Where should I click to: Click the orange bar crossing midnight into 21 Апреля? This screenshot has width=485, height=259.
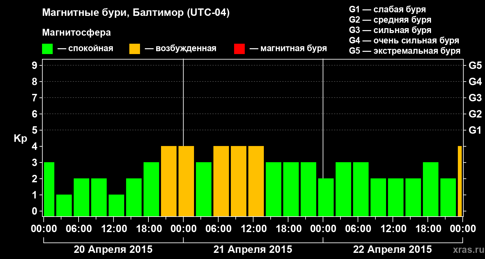186,181
